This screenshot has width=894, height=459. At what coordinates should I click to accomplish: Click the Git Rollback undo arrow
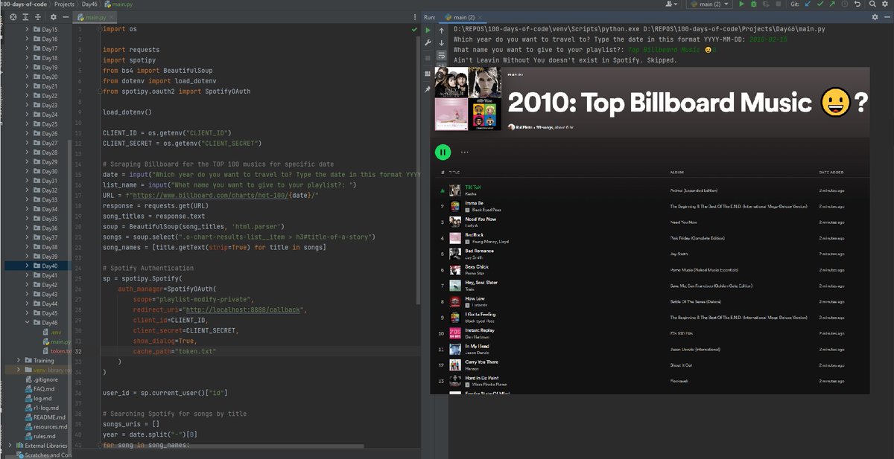pos(858,4)
